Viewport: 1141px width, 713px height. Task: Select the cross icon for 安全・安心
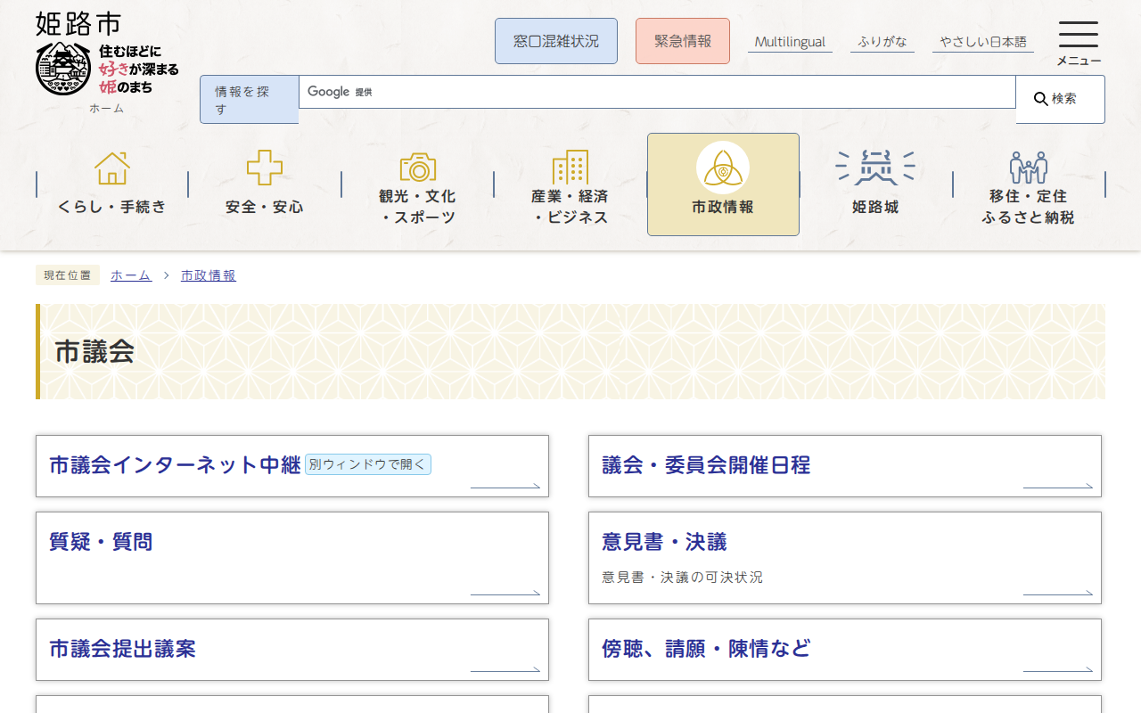point(265,168)
